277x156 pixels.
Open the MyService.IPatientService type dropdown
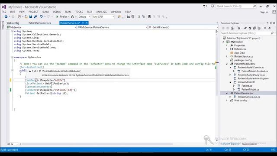coord(113,27)
